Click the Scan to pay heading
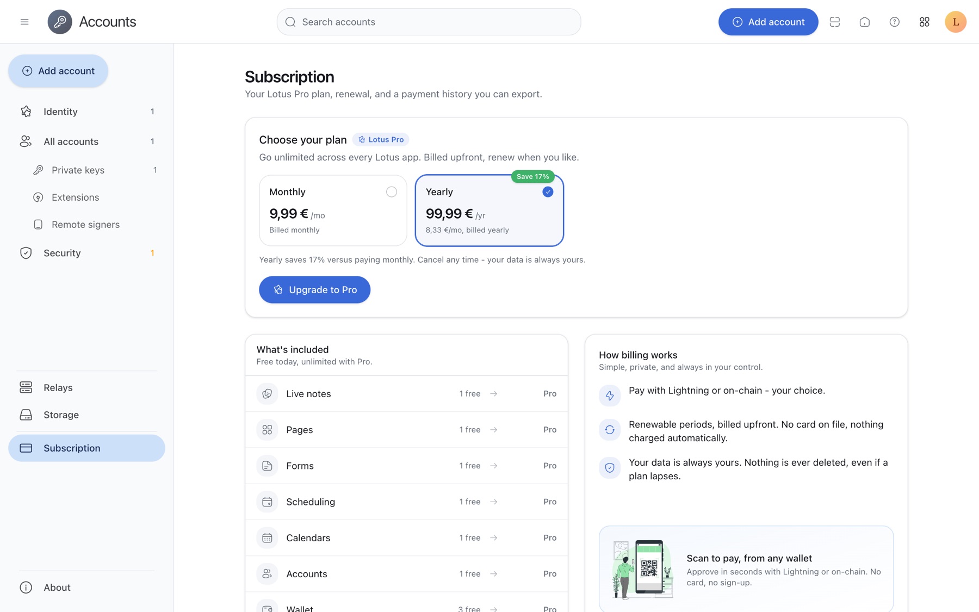Image resolution: width=979 pixels, height=612 pixels. pyautogui.click(x=749, y=558)
